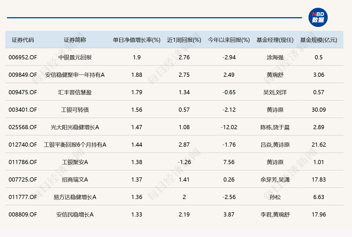Image resolution: width=352 pixels, height=237 pixels.
Task: Select fund code 025568.OF
Action: point(23,127)
